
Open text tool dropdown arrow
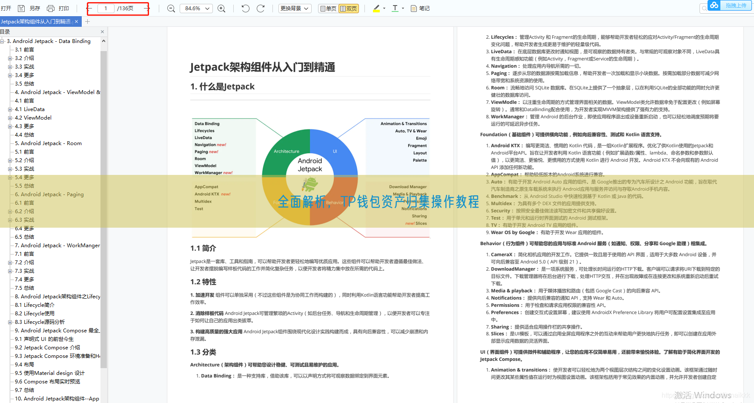pos(403,9)
